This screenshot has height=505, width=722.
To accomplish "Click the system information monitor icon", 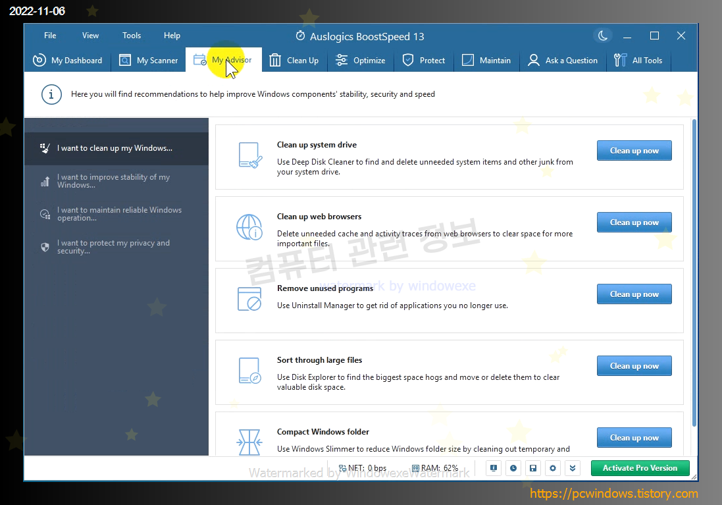I will pyautogui.click(x=494, y=468).
